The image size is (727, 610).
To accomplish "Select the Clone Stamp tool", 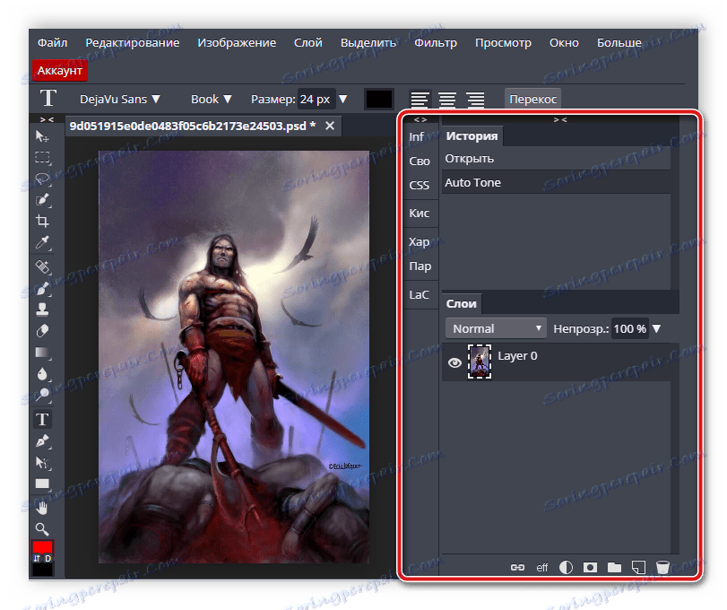I will (42, 309).
